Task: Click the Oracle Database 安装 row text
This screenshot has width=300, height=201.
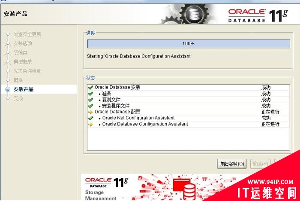Action: 117,88
